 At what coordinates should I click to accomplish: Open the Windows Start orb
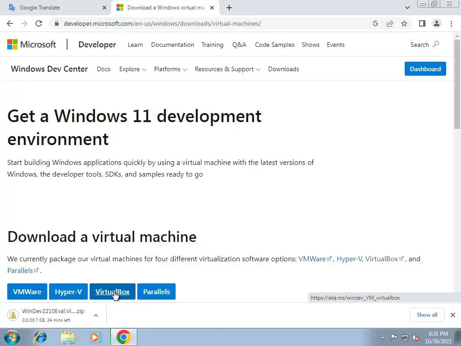[x=12, y=337]
